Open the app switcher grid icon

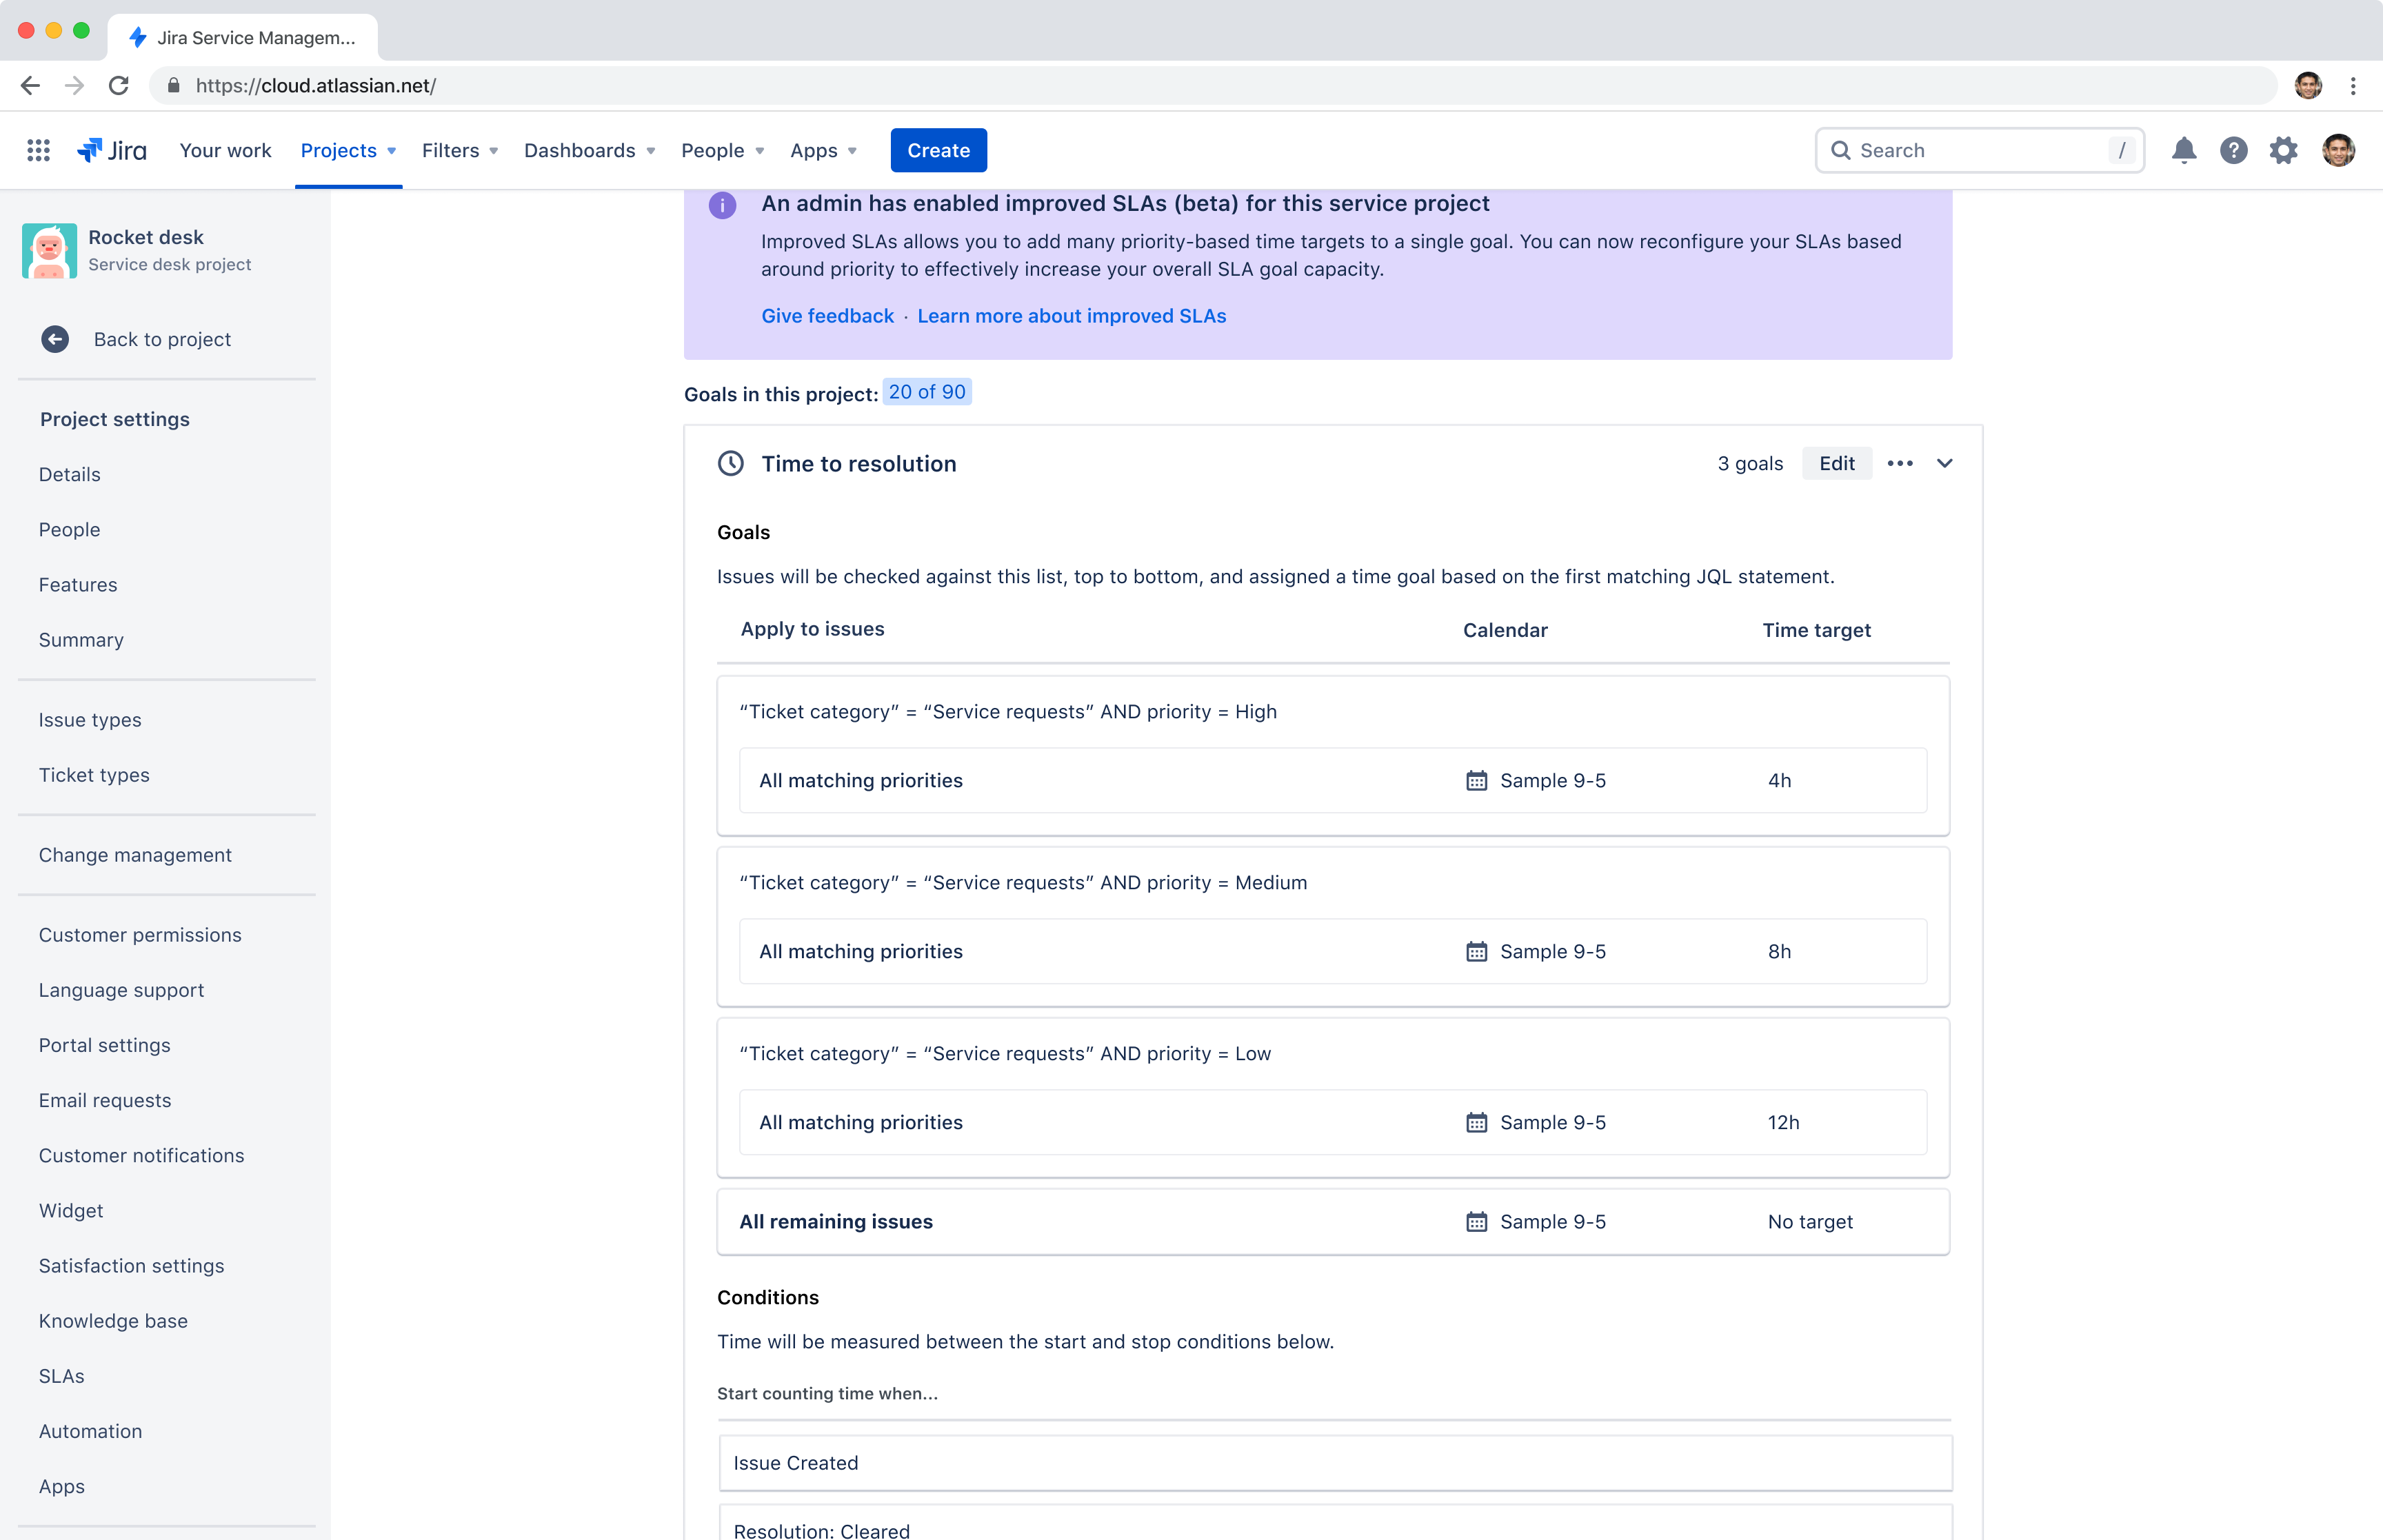38,150
